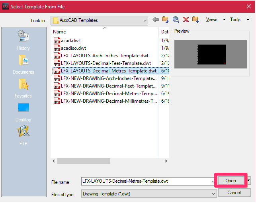Open Favorites location in sidebar

23,88
